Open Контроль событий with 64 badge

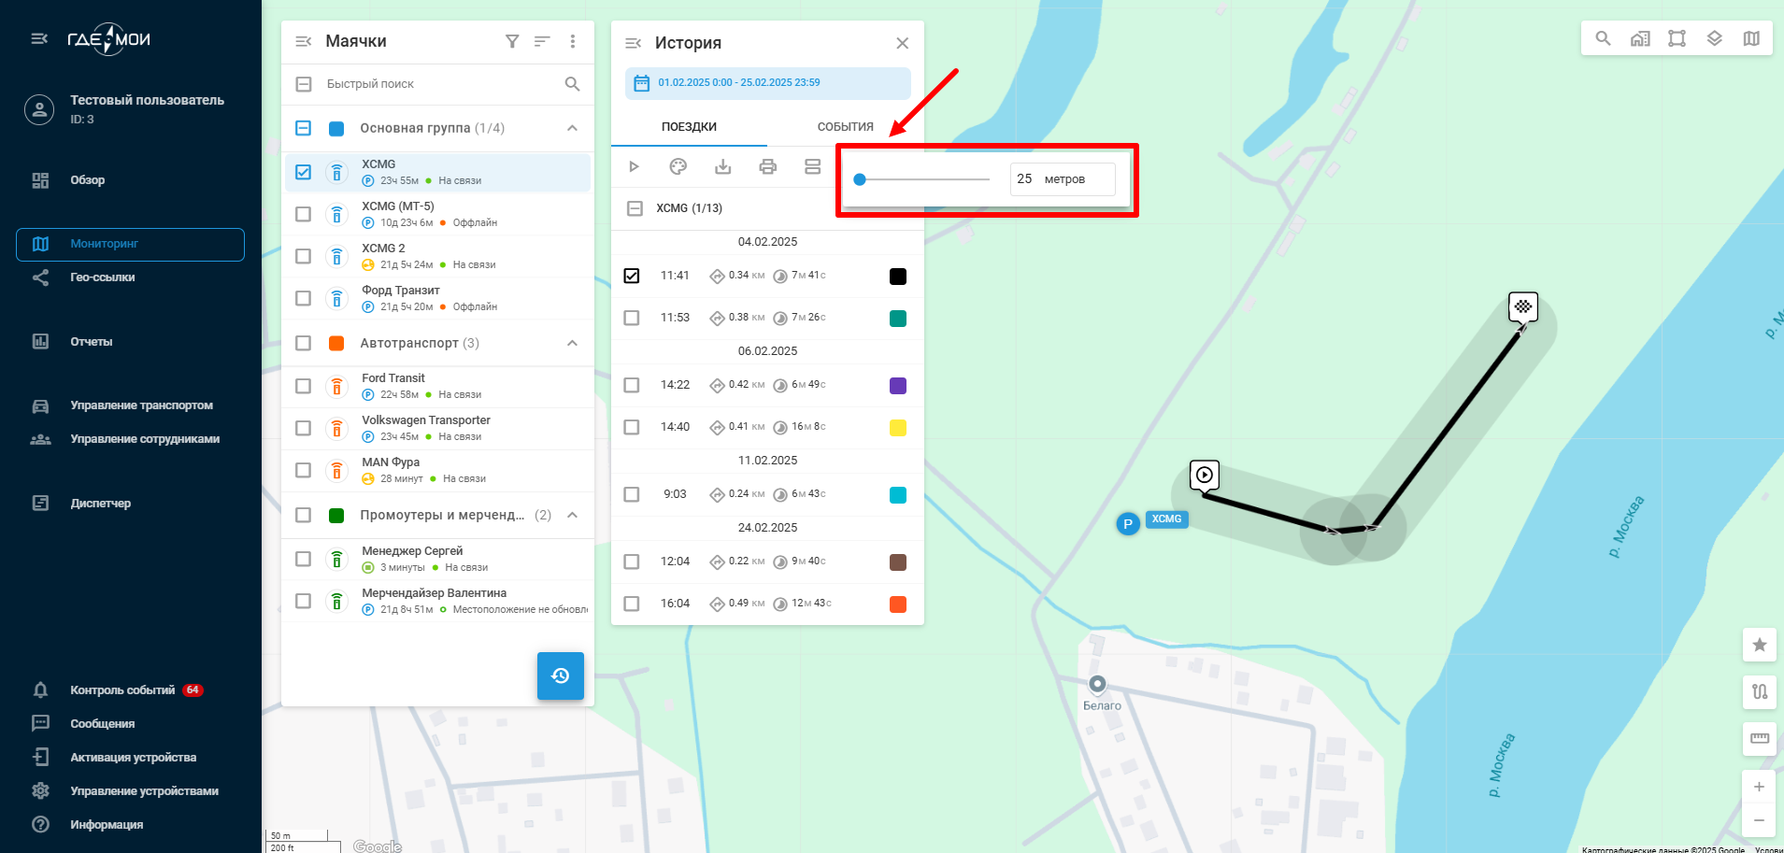coord(122,690)
